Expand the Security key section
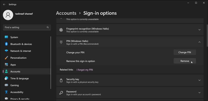The image size is (208, 101). [x=199, y=80]
